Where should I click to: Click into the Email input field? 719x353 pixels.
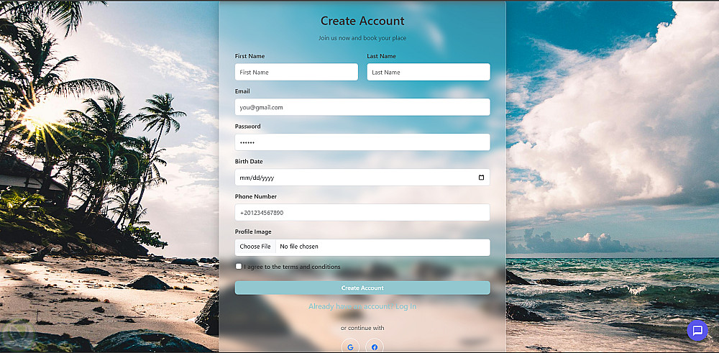362,107
